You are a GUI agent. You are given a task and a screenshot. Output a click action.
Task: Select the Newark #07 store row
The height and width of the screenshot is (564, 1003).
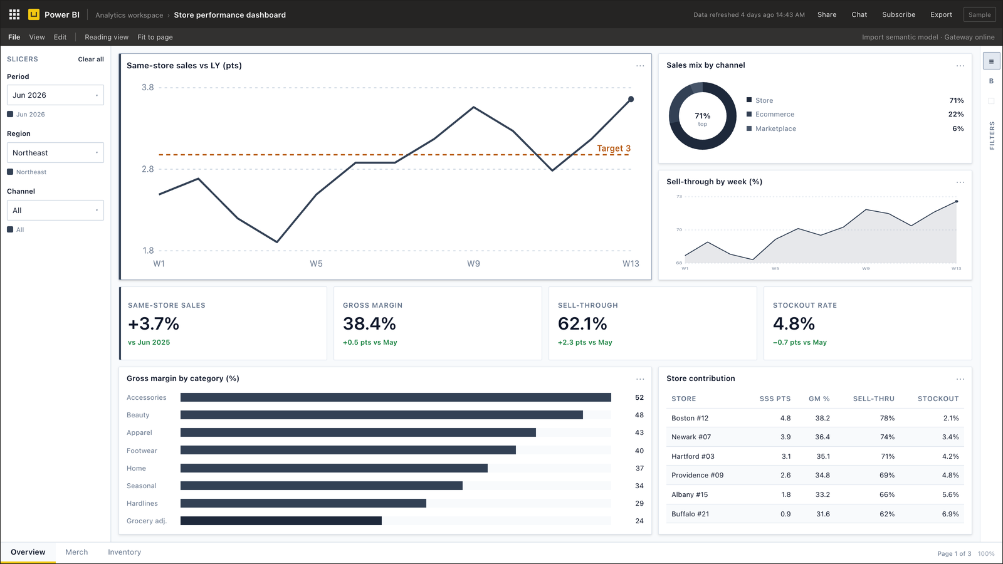(815, 437)
